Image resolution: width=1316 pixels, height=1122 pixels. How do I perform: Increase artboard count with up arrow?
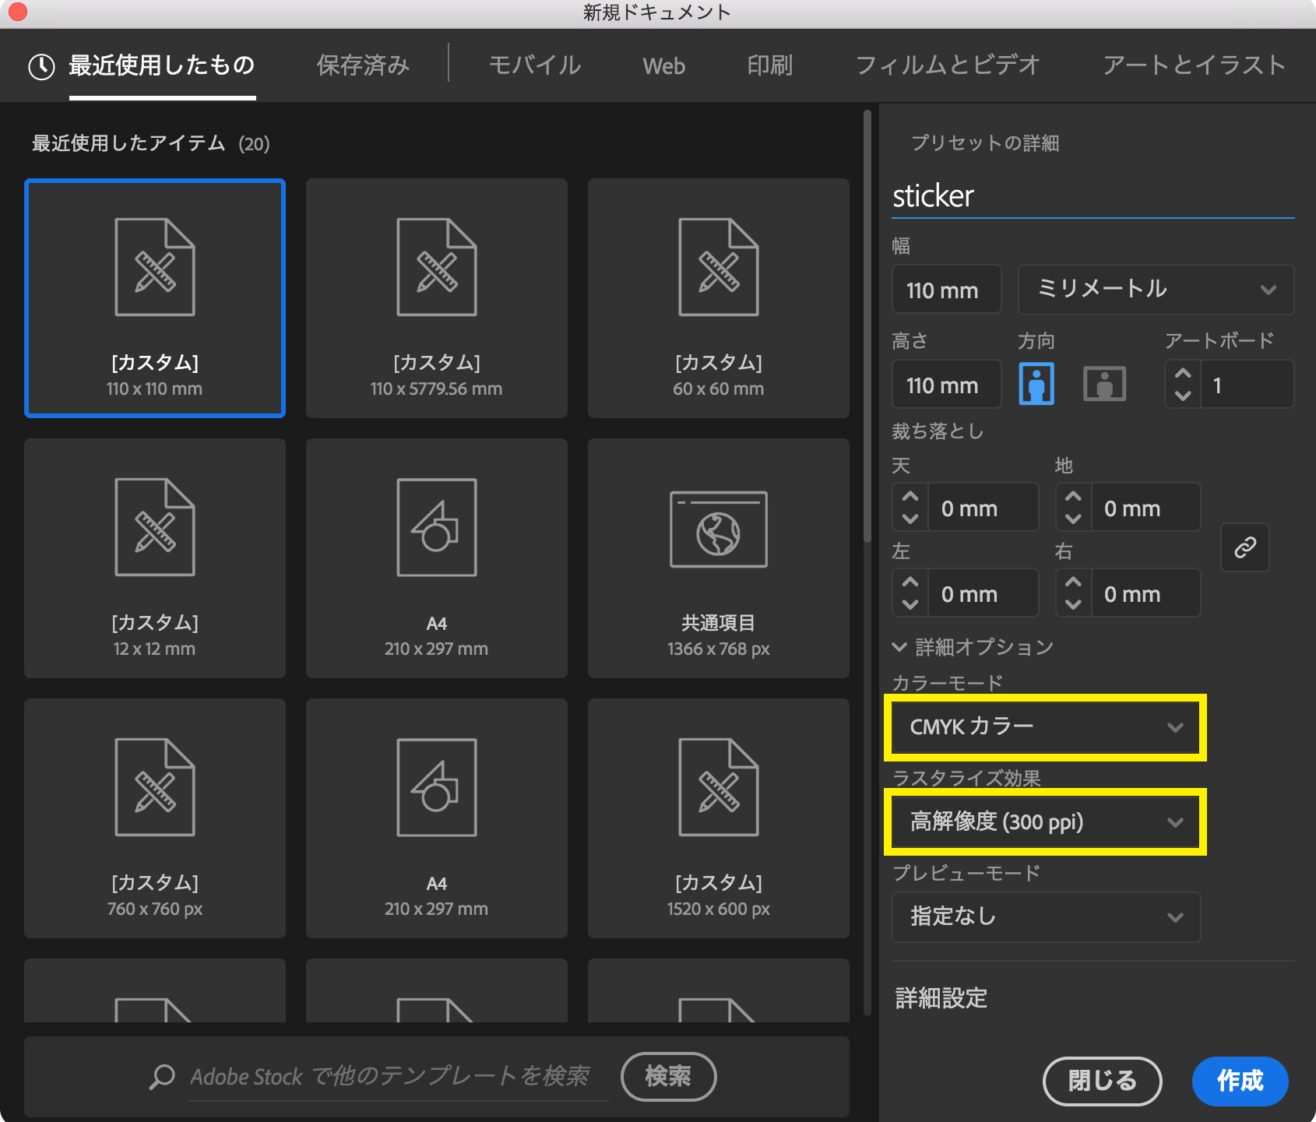pyautogui.click(x=1183, y=373)
